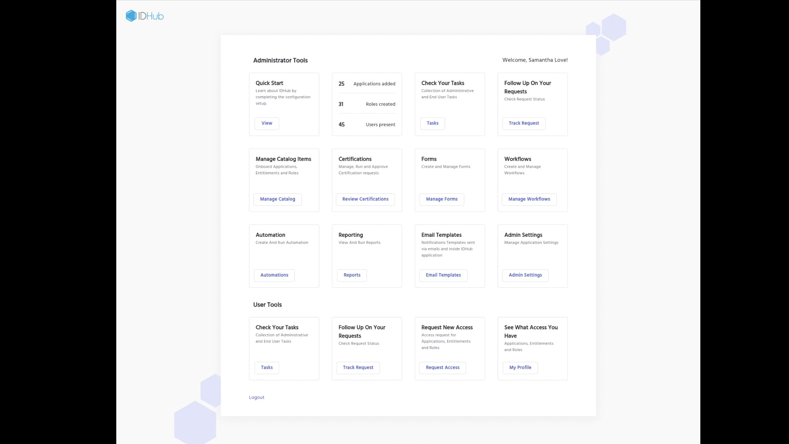Click the Certifications card heading
Viewport: 789px width, 444px height.
355,159
